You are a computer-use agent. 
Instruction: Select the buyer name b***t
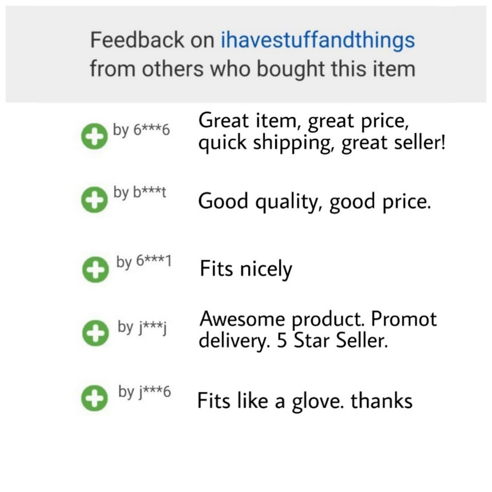coord(140,193)
